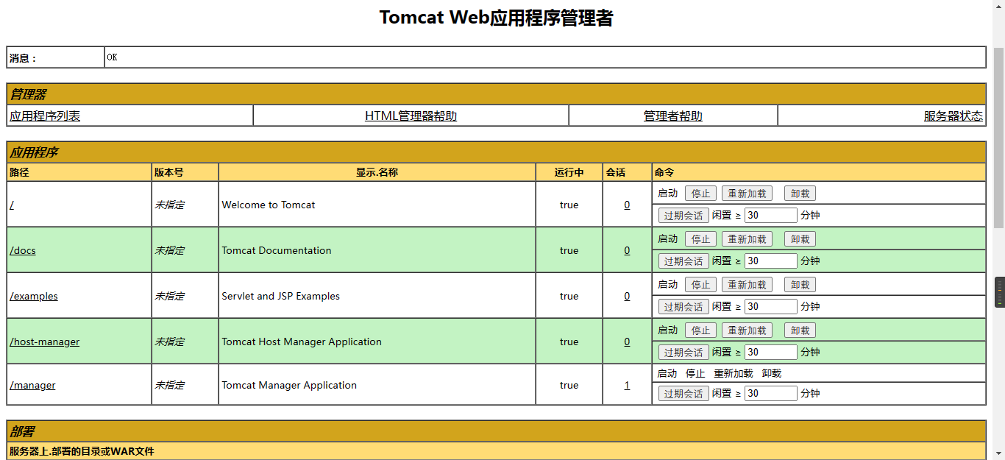The height and width of the screenshot is (460, 1005).
Task: Reload the /host-manager application
Action: pos(747,330)
